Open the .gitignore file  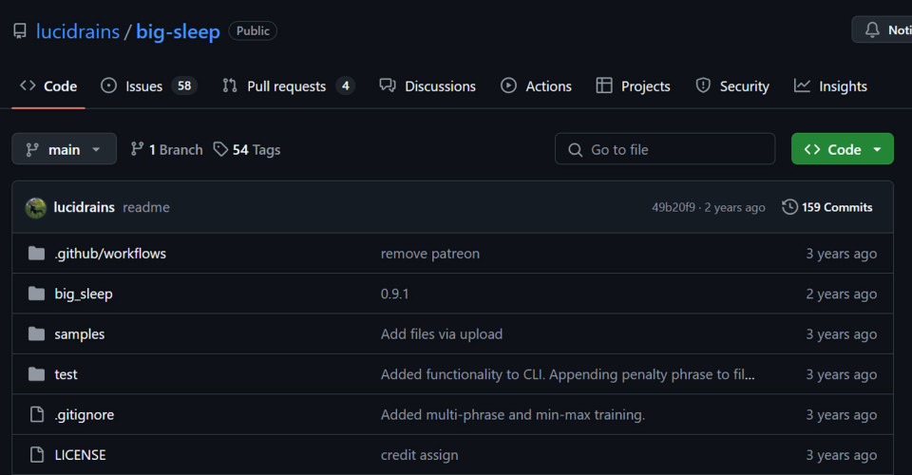coord(84,415)
